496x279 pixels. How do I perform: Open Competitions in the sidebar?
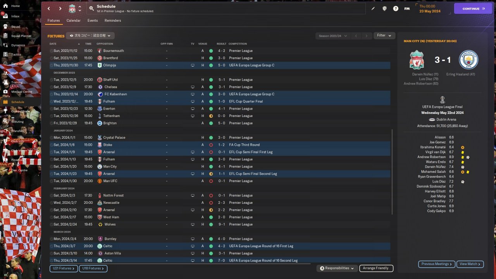(21, 111)
